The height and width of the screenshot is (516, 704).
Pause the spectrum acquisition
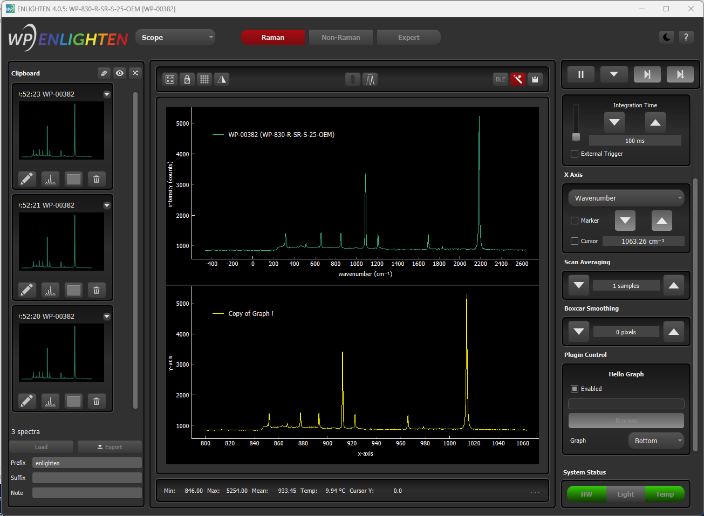coord(580,74)
